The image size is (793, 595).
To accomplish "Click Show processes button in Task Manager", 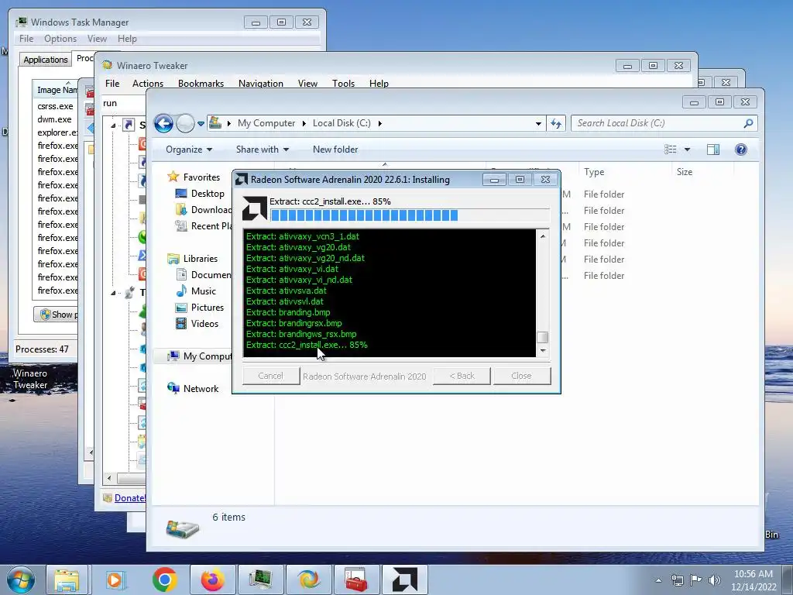I will pos(56,315).
